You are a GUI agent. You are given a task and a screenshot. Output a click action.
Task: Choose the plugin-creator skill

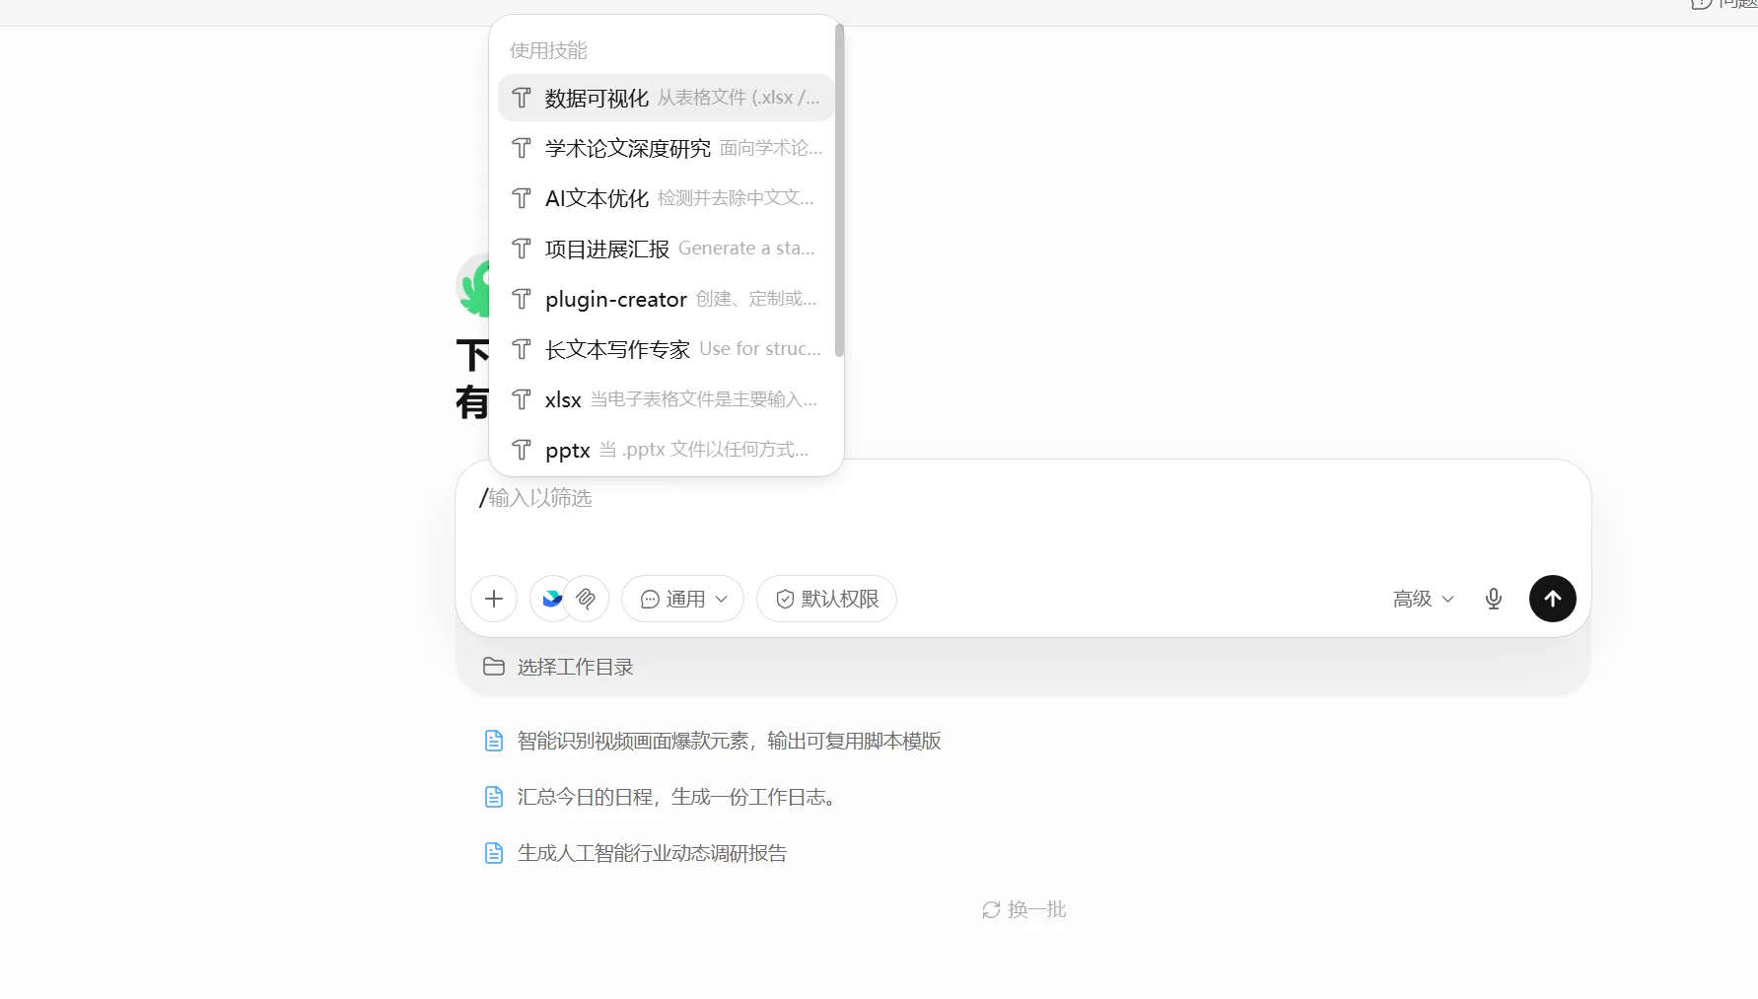point(666,299)
